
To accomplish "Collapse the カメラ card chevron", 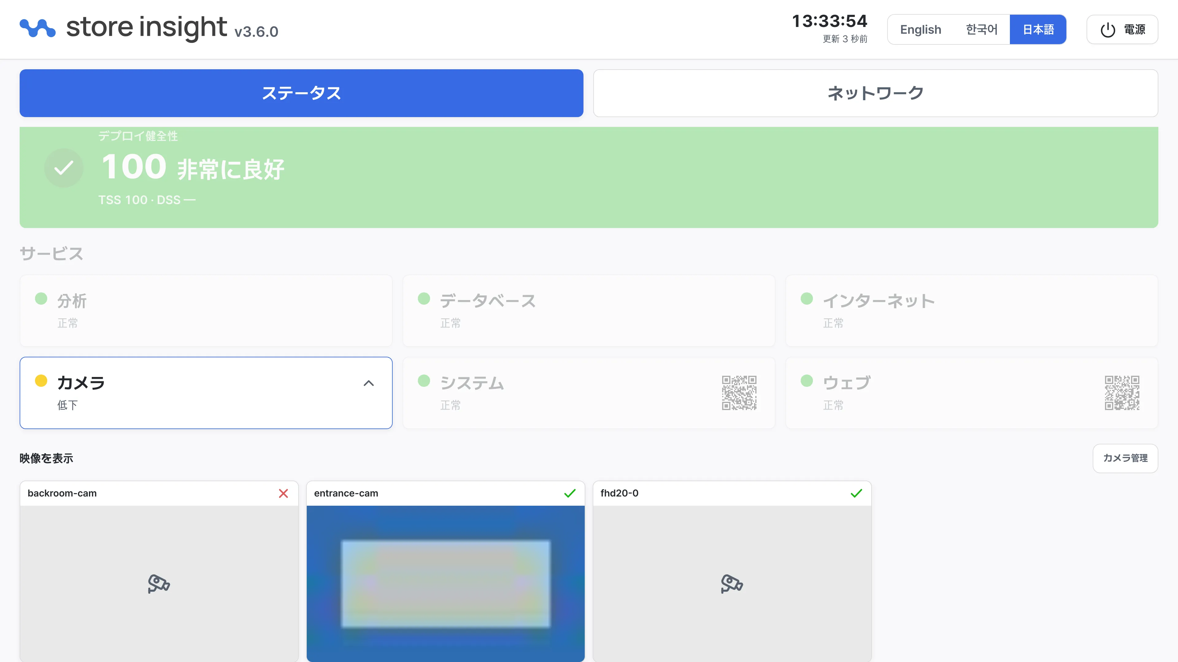I will coord(368,383).
